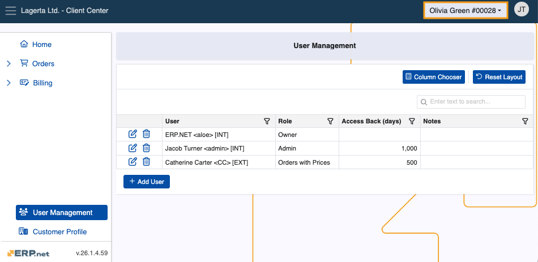This screenshot has height=262, width=538.
Task: Click the Billing icon in sidebar
Action: [x=24, y=82]
